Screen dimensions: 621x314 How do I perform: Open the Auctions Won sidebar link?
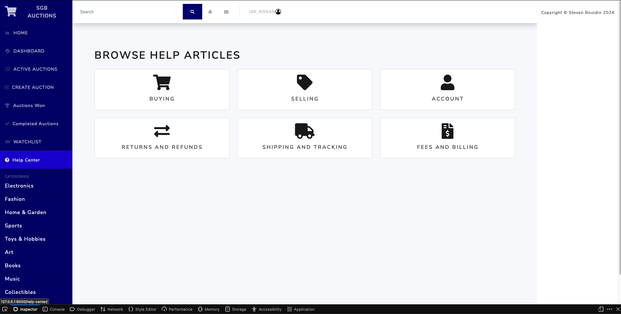pos(29,105)
